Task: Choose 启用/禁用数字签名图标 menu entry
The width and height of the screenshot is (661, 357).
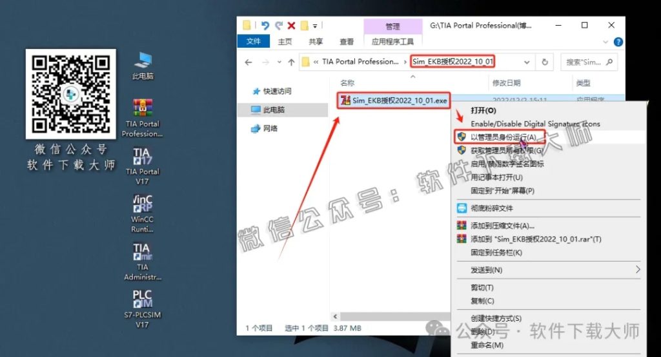Action: pos(507,164)
